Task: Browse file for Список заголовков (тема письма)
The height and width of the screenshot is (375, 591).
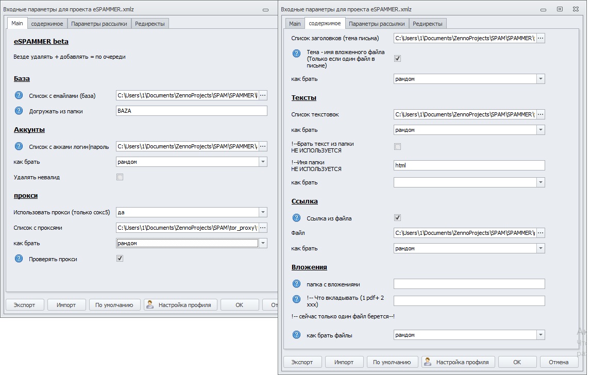Action: pos(541,38)
